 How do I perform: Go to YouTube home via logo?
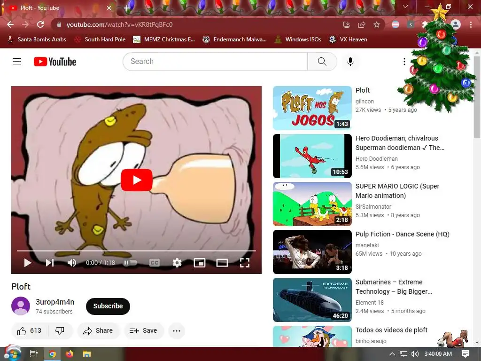click(55, 62)
